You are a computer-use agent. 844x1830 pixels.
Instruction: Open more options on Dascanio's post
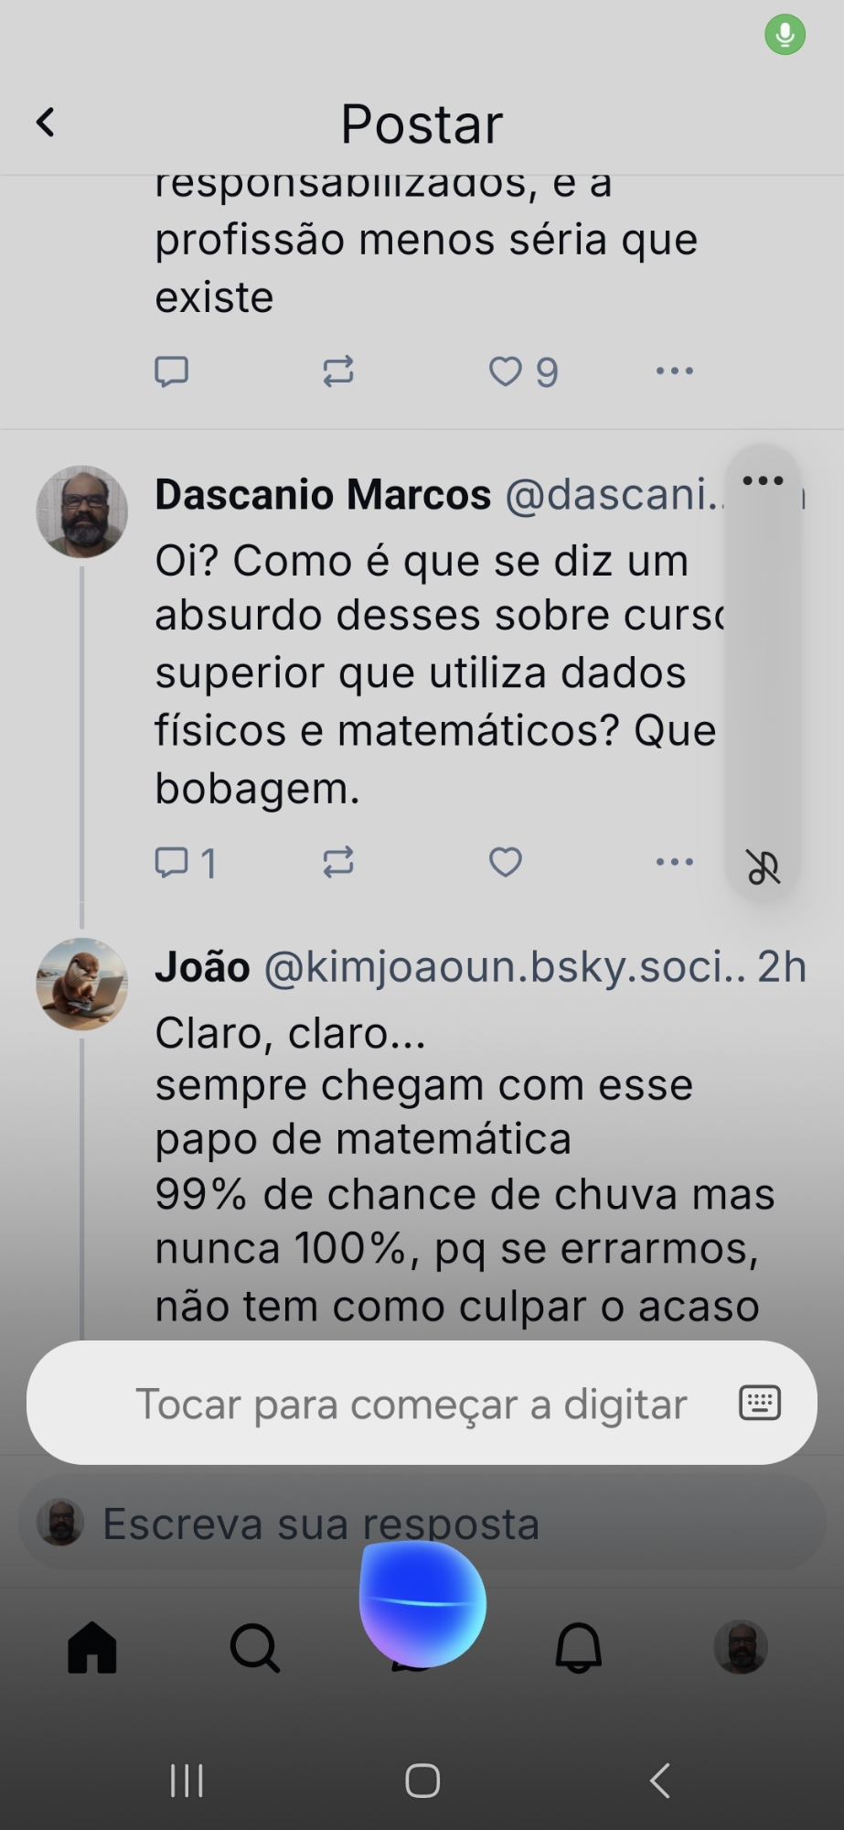pyautogui.click(x=675, y=862)
